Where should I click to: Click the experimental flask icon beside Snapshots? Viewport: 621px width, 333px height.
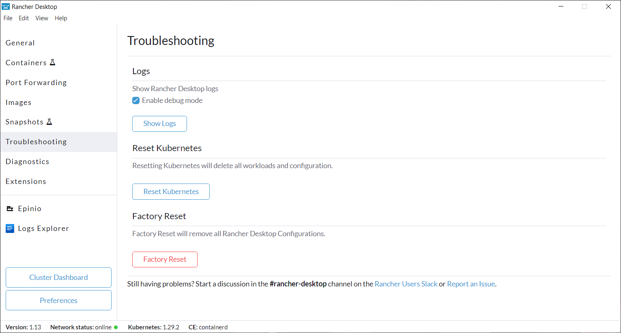[49, 122]
